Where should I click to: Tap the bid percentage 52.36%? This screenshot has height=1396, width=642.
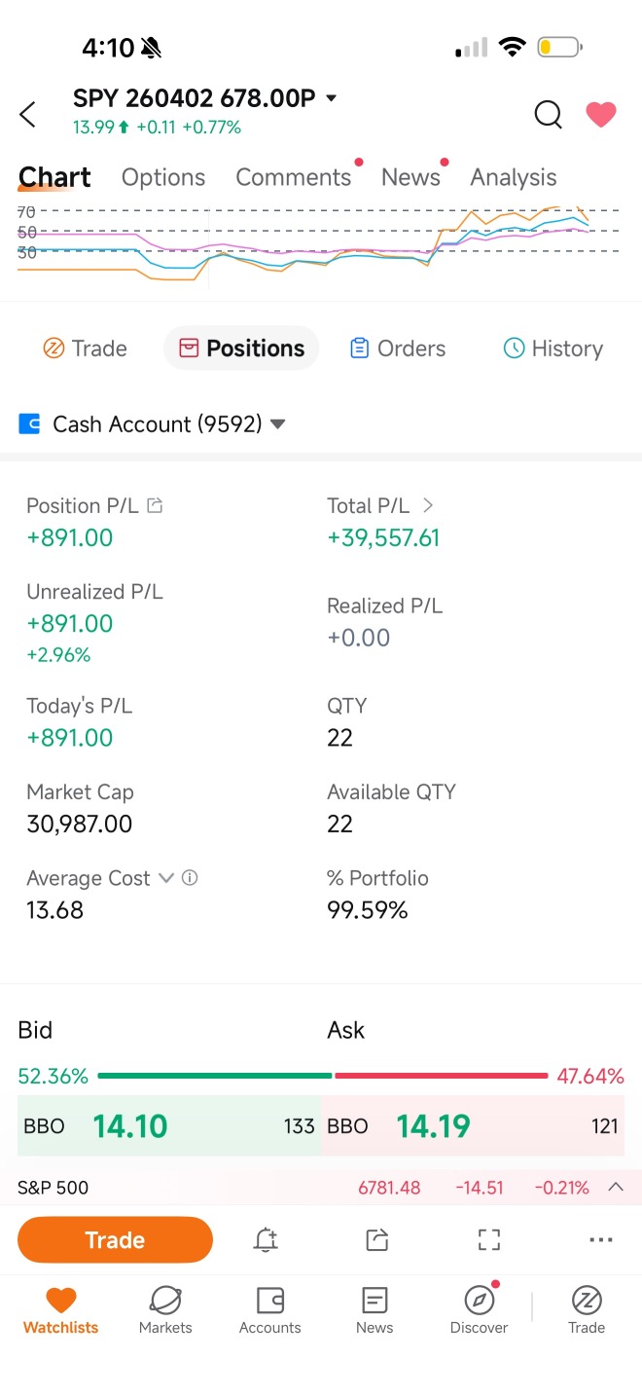[53, 1076]
